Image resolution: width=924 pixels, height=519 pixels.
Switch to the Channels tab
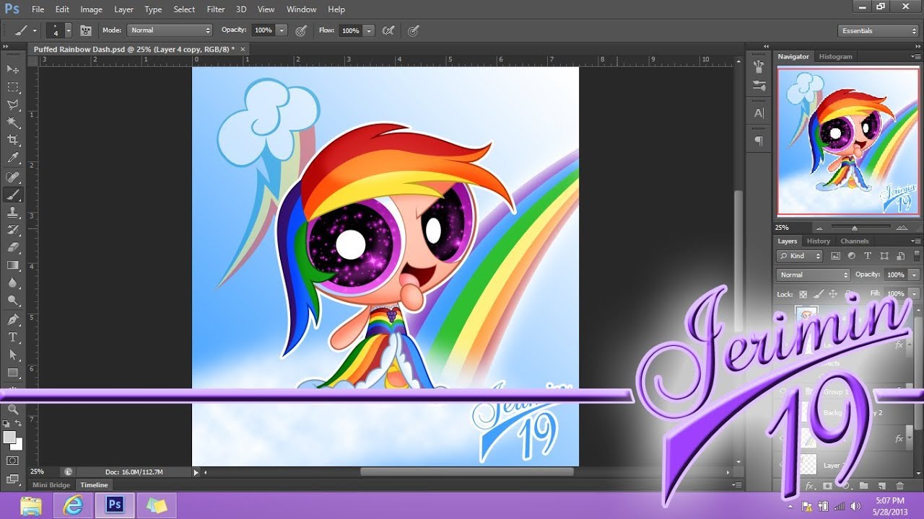[855, 241]
